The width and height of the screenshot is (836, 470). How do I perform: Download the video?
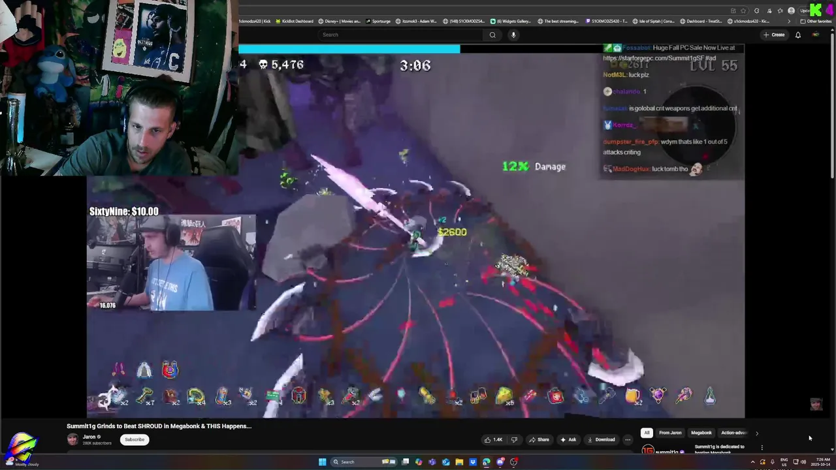[x=601, y=439]
